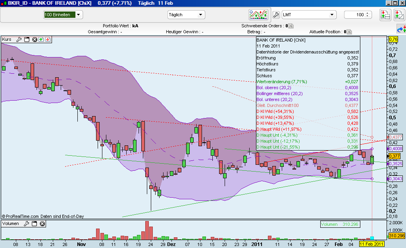Viewport: 406px width, 248px height.
Task: Click the red down-arrow sell icon in Kurs panel
Action: 48,39
